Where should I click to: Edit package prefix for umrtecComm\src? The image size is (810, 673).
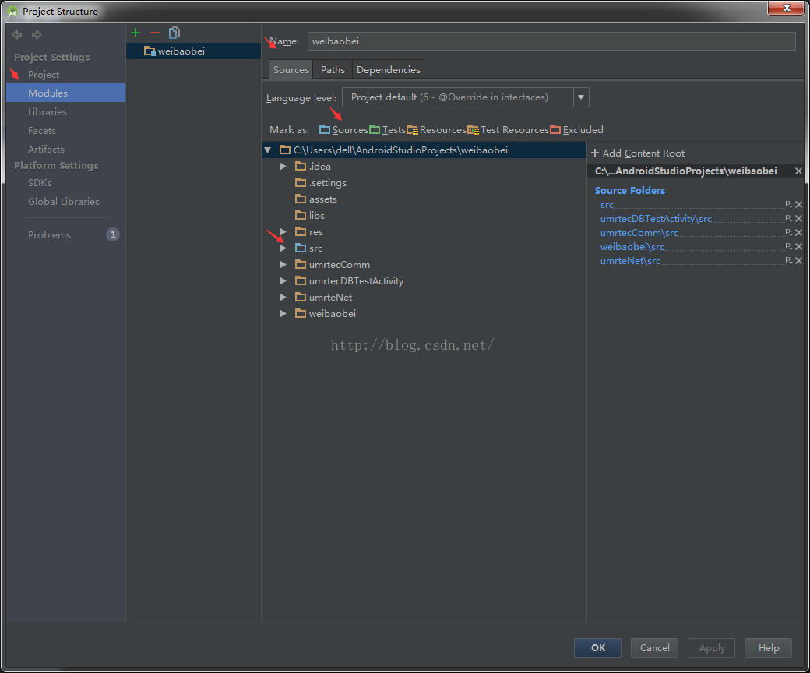[x=789, y=232]
